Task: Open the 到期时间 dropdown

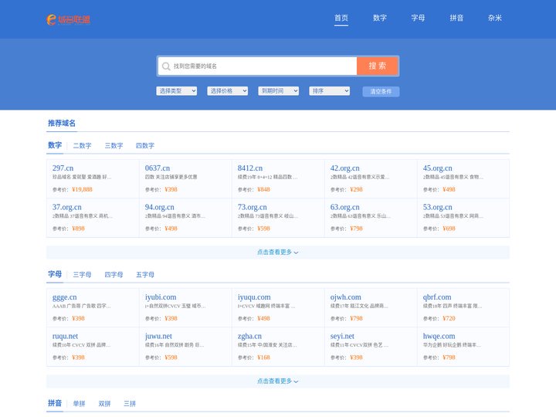Action: tap(278, 91)
